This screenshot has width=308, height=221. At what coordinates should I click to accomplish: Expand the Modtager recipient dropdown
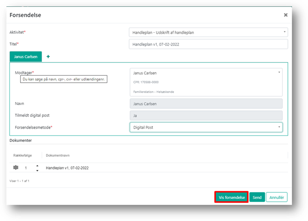279,72
